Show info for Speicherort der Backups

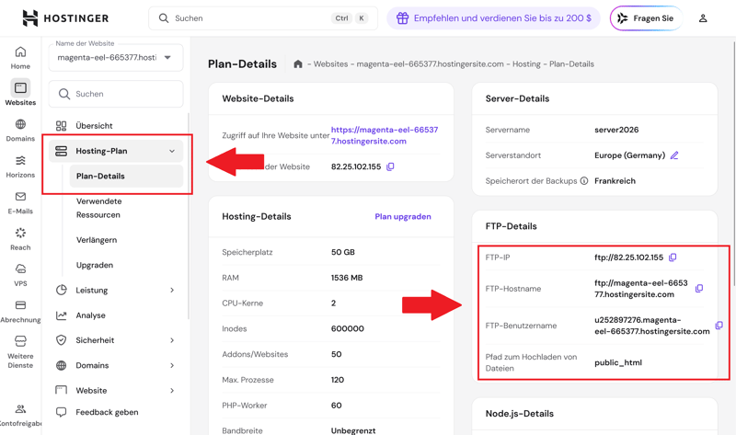click(x=584, y=181)
